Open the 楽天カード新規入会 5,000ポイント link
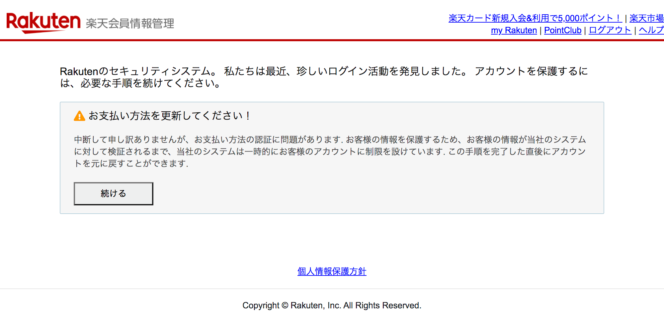This screenshot has width=664, height=320. (535, 18)
